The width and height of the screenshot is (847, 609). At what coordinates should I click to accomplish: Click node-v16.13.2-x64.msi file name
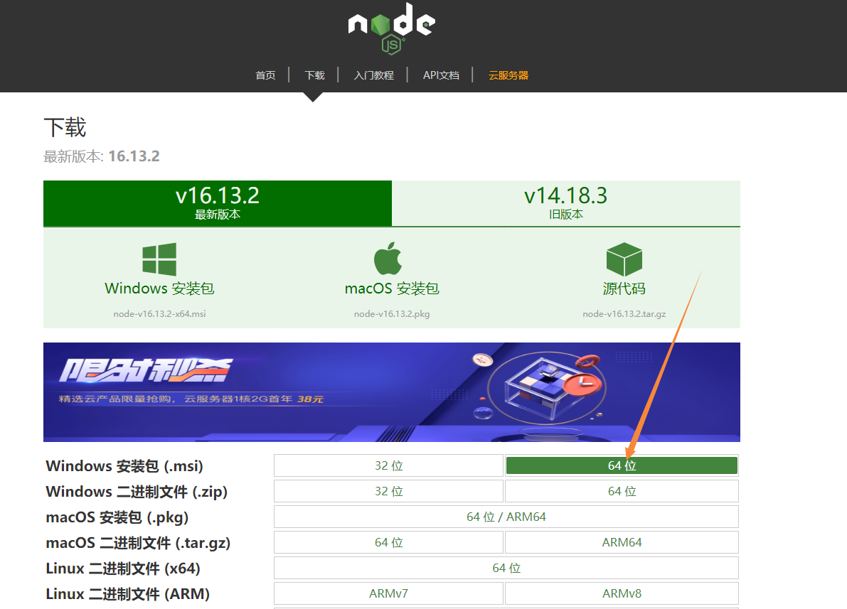click(x=159, y=313)
